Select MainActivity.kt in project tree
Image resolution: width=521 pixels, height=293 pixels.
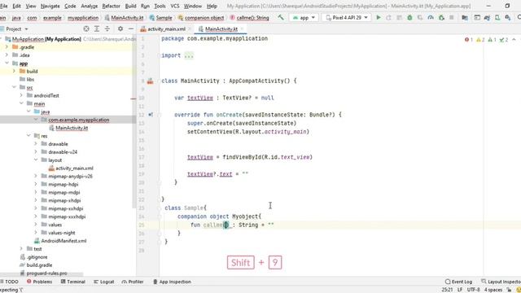coord(72,128)
